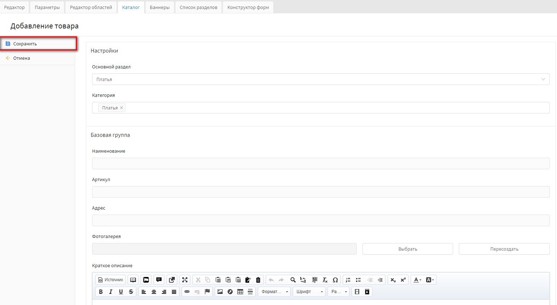557x305 pixels.
Task: Open the Конструктор форм tab
Action: tap(248, 7)
